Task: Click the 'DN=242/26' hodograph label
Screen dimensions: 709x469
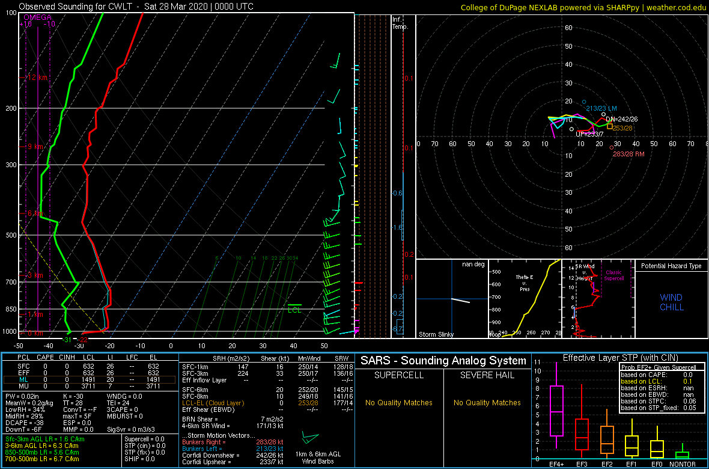Action: [x=622, y=118]
